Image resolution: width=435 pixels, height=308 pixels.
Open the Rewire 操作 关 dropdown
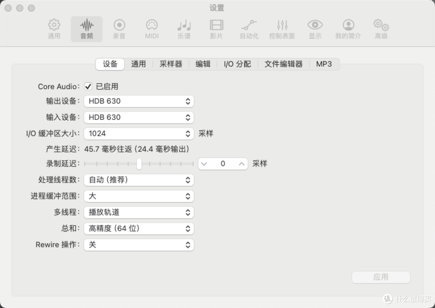pyautogui.click(x=139, y=245)
